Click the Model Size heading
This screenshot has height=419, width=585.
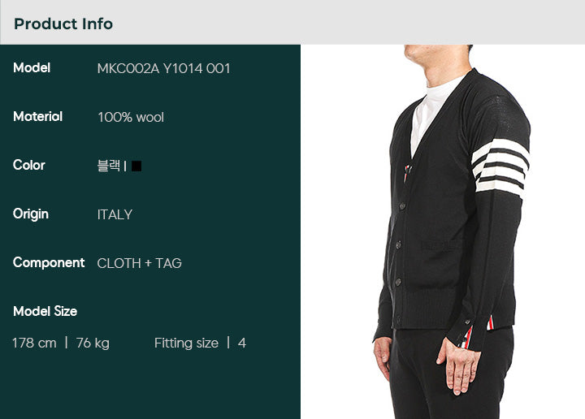click(45, 311)
